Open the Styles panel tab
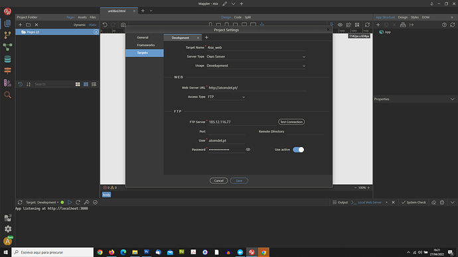This screenshot has width=458, height=257. (x=415, y=17)
